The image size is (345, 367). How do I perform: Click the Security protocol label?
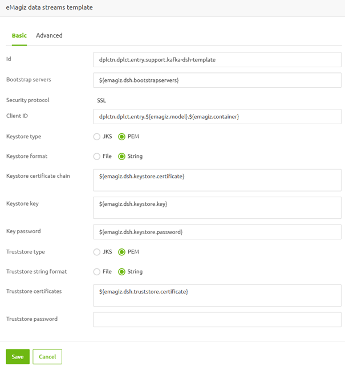coord(27,100)
